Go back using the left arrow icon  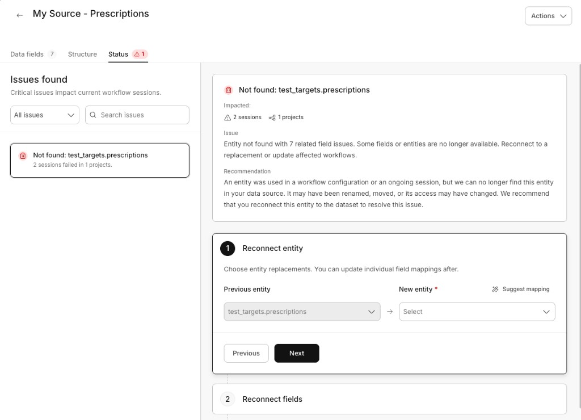coord(20,15)
